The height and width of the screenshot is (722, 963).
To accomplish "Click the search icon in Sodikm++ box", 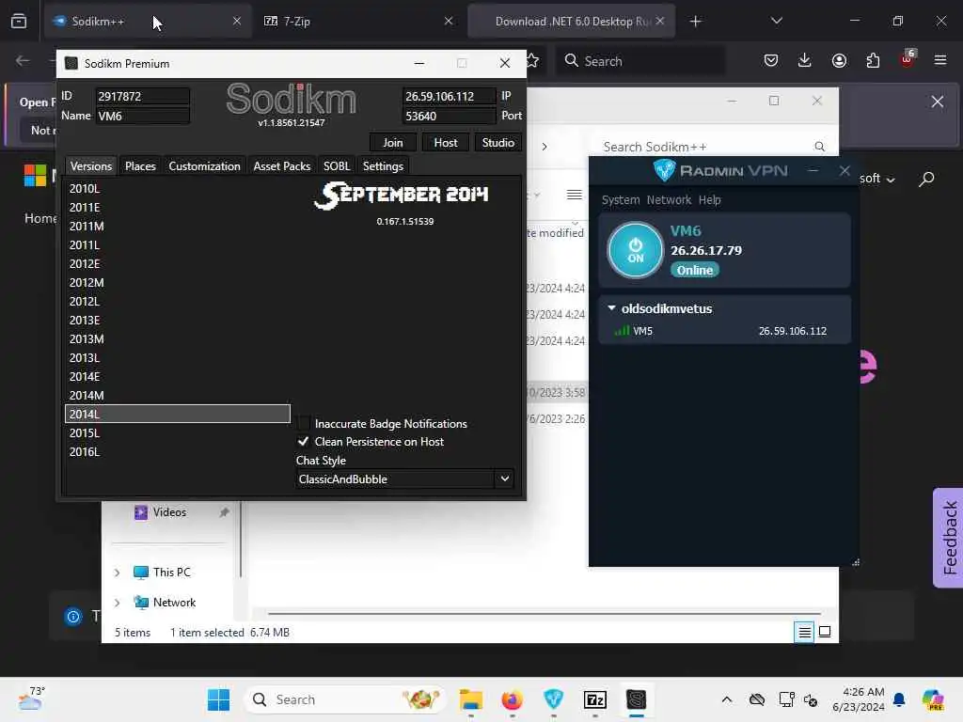I will (x=819, y=147).
